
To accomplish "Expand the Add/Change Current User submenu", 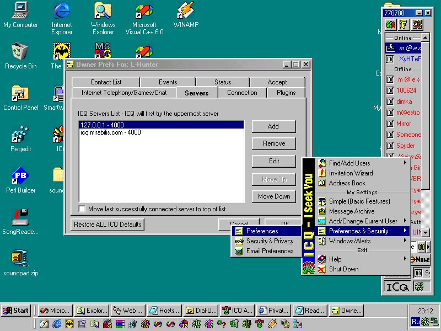I will (x=363, y=221).
